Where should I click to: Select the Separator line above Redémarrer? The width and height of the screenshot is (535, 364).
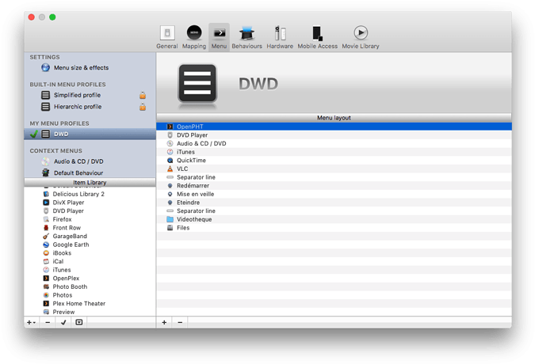334,177
